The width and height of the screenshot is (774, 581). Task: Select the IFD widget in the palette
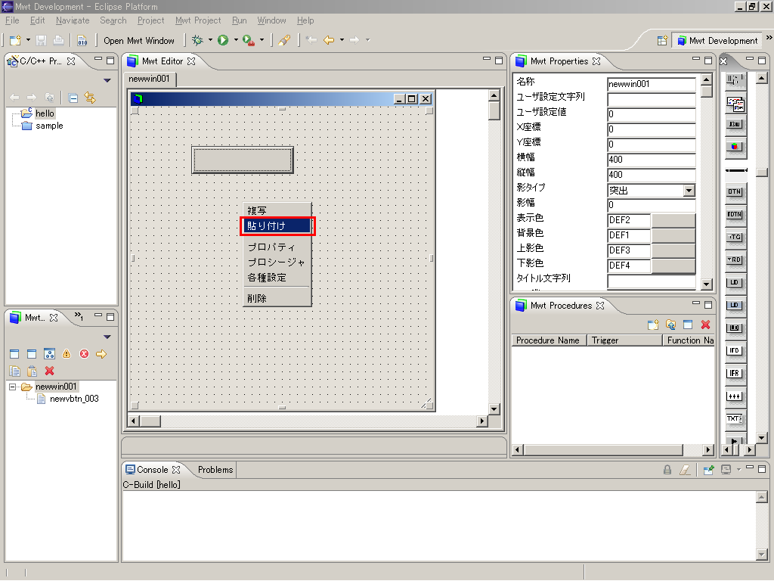pyautogui.click(x=735, y=351)
